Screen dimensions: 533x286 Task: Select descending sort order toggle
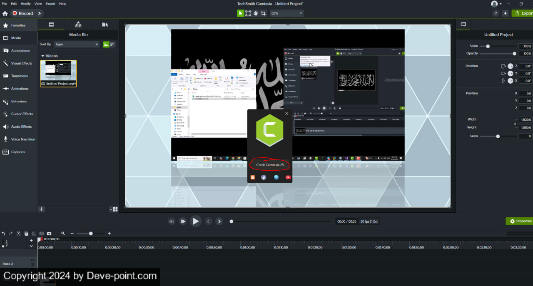pyautogui.click(x=112, y=44)
